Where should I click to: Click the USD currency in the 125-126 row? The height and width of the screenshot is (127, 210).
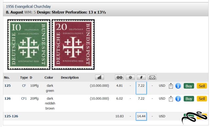pyautogui.click(x=162, y=116)
